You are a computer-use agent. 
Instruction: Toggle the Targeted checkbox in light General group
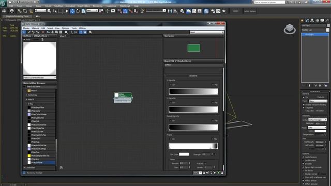(304, 107)
